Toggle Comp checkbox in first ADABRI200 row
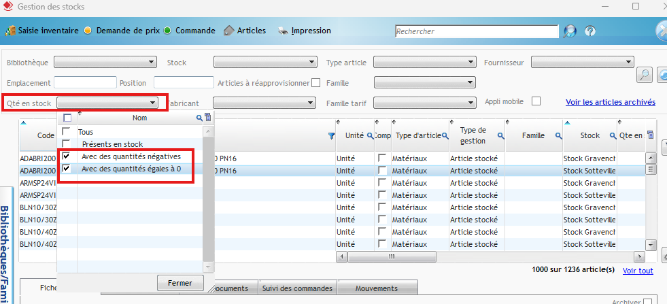 pyautogui.click(x=382, y=158)
